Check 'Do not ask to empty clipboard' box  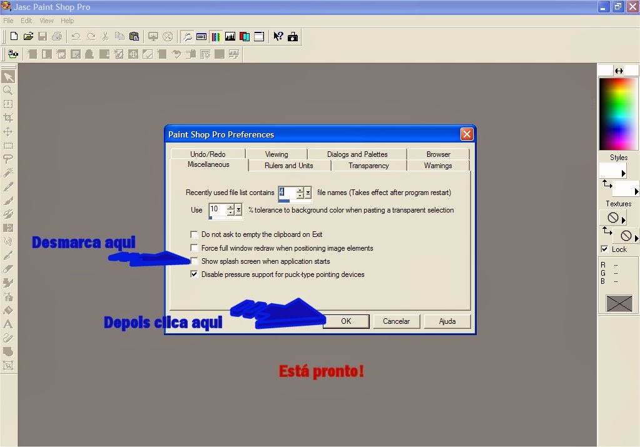pos(195,234)
